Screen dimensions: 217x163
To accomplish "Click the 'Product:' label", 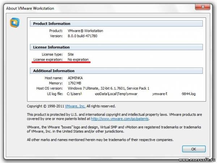I will tap(56, 31).
